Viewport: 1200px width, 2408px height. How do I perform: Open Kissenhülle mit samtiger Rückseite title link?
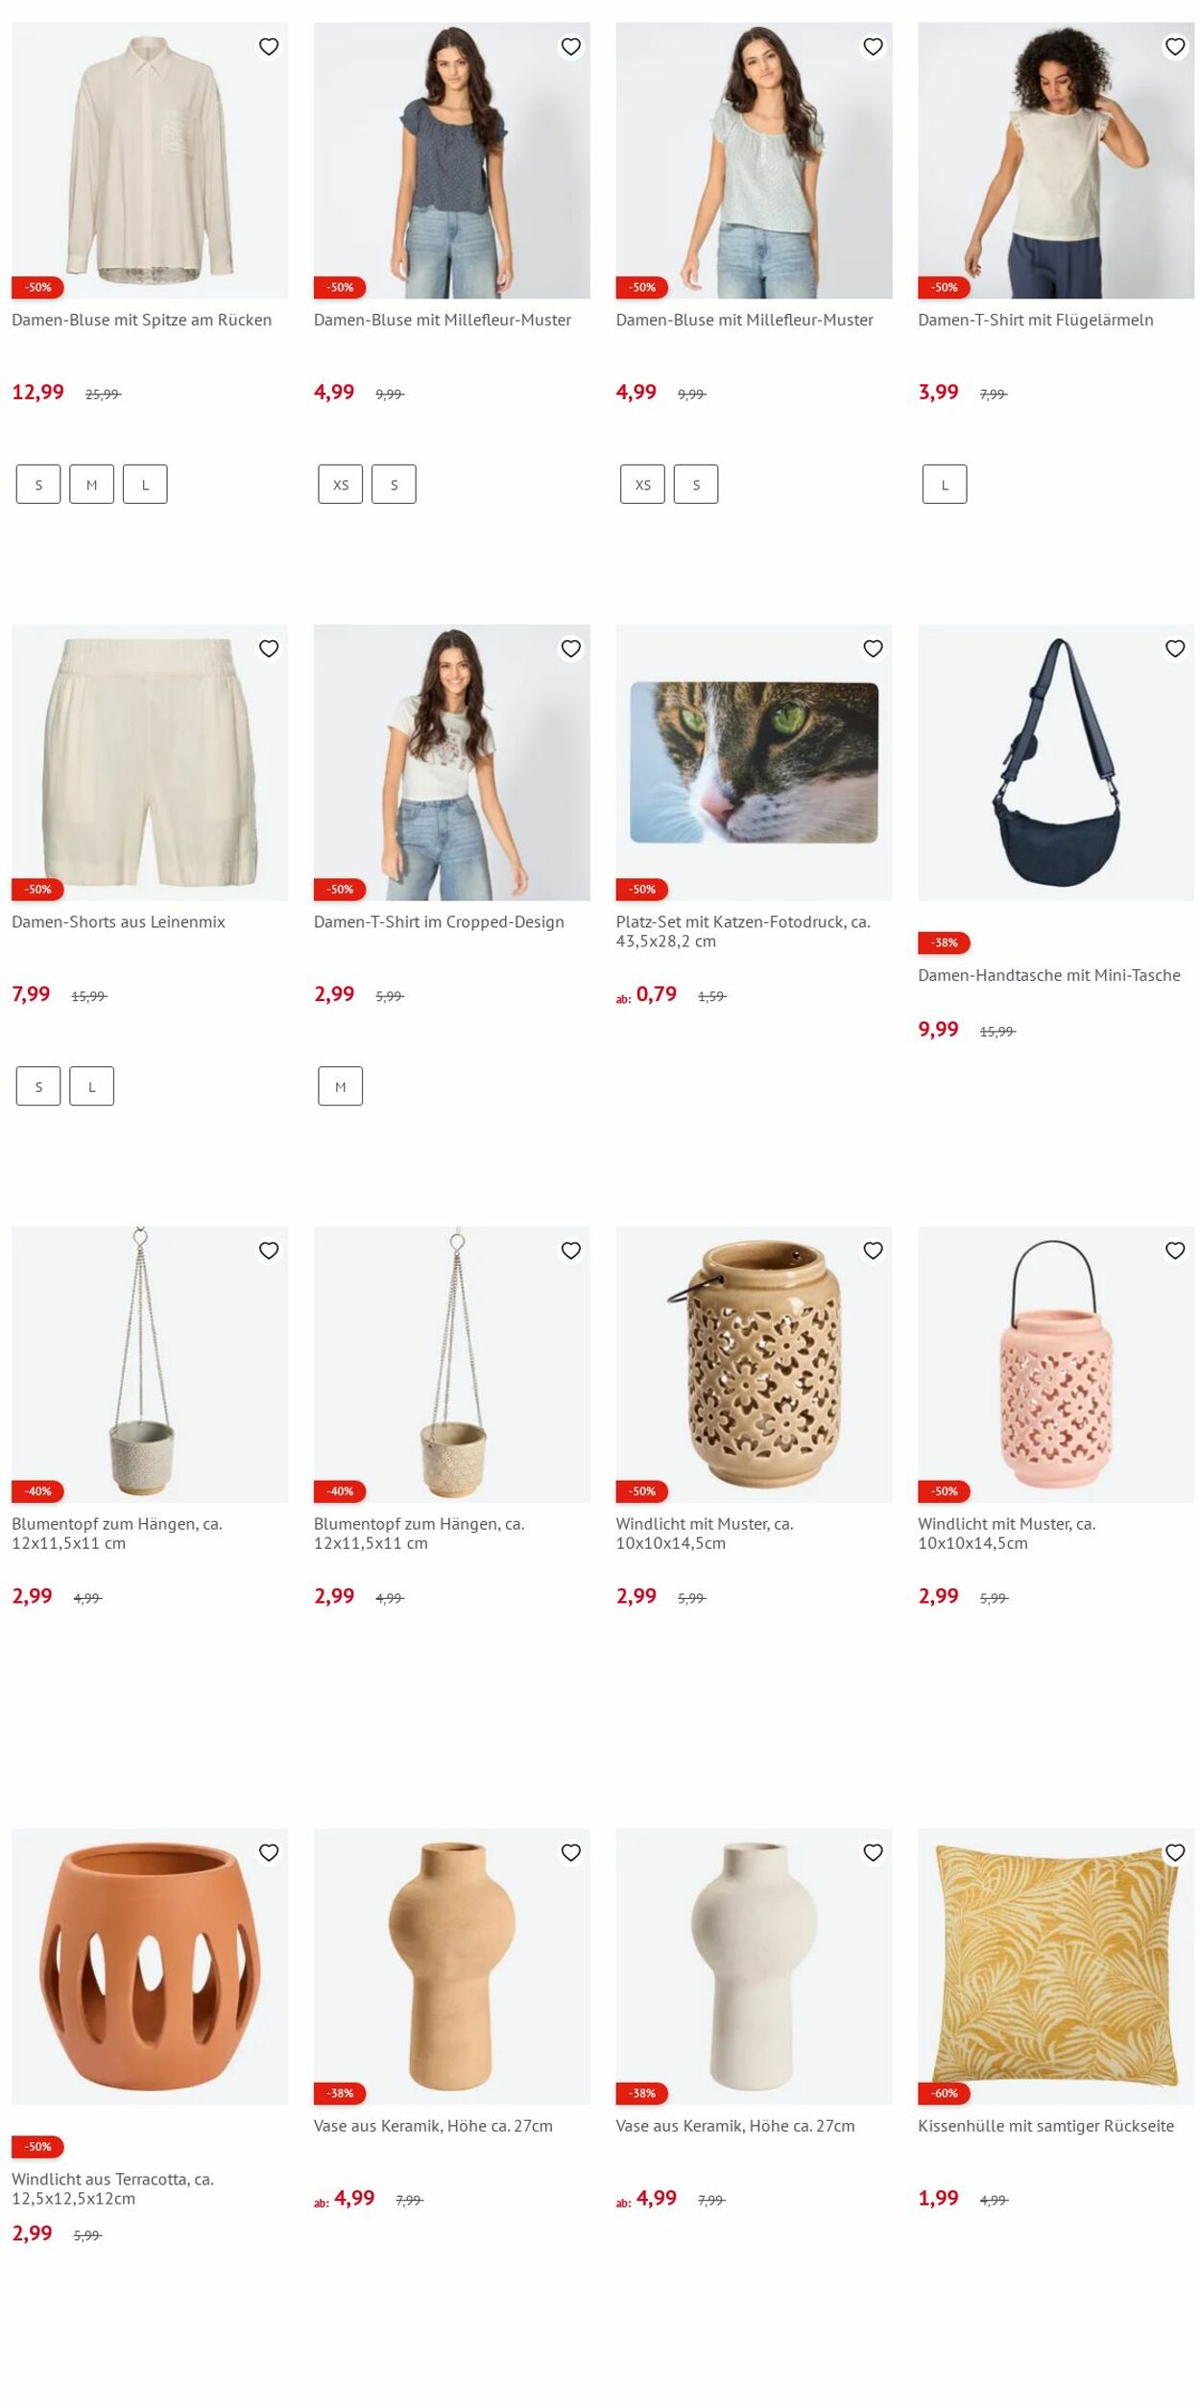[1045, 2126]
